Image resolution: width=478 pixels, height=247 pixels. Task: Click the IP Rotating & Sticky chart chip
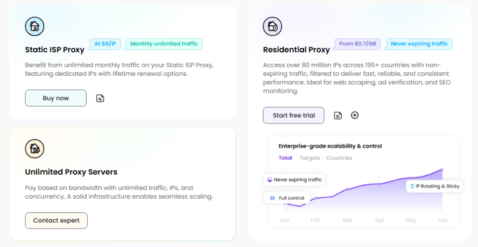point(434,187)
